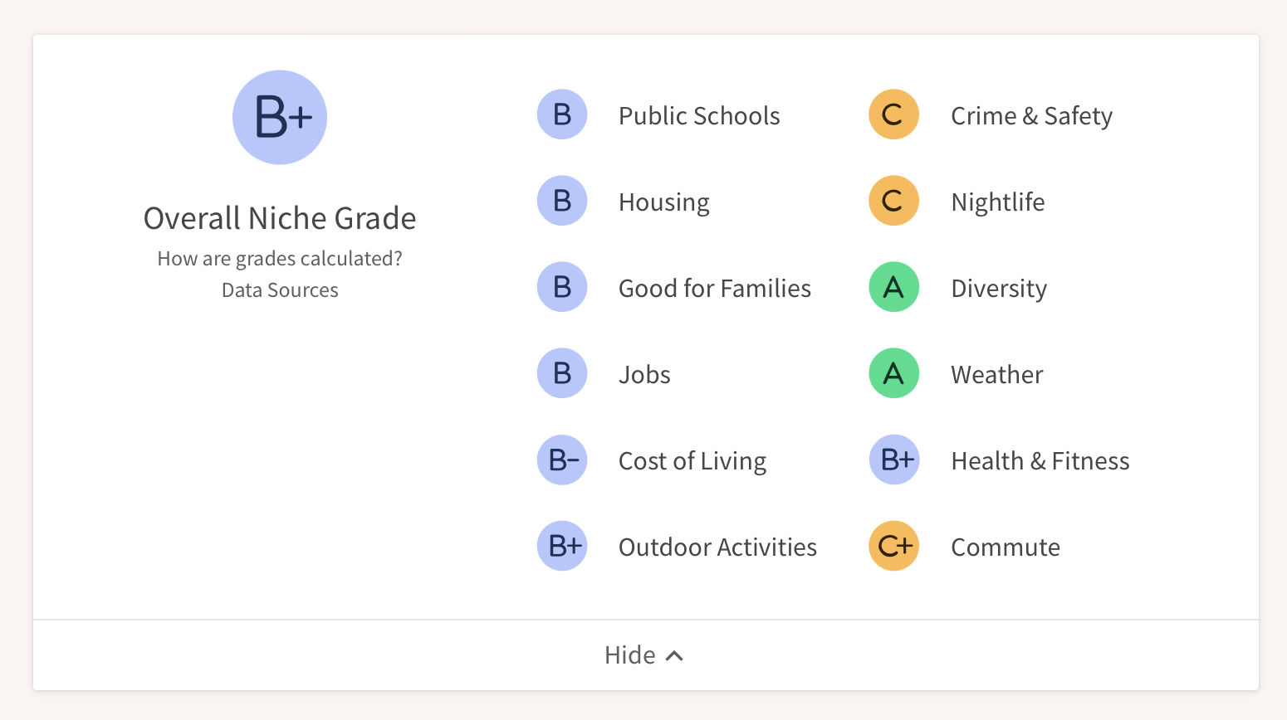Image resolution: width=1287 pixels, height=720 pixels.
Task: Click the Nightlife C grade circle
Action: (x=893, y=201)
